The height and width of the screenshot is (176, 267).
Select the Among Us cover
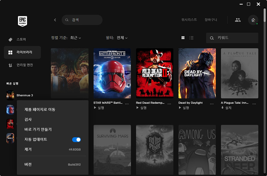197,150
